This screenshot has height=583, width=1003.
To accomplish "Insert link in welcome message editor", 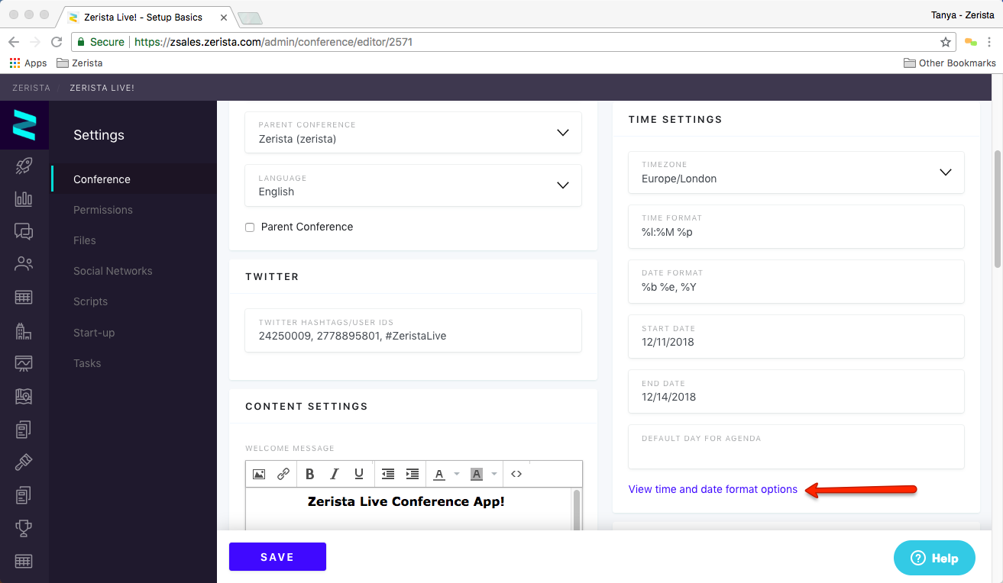I will (x=283, y=474).
